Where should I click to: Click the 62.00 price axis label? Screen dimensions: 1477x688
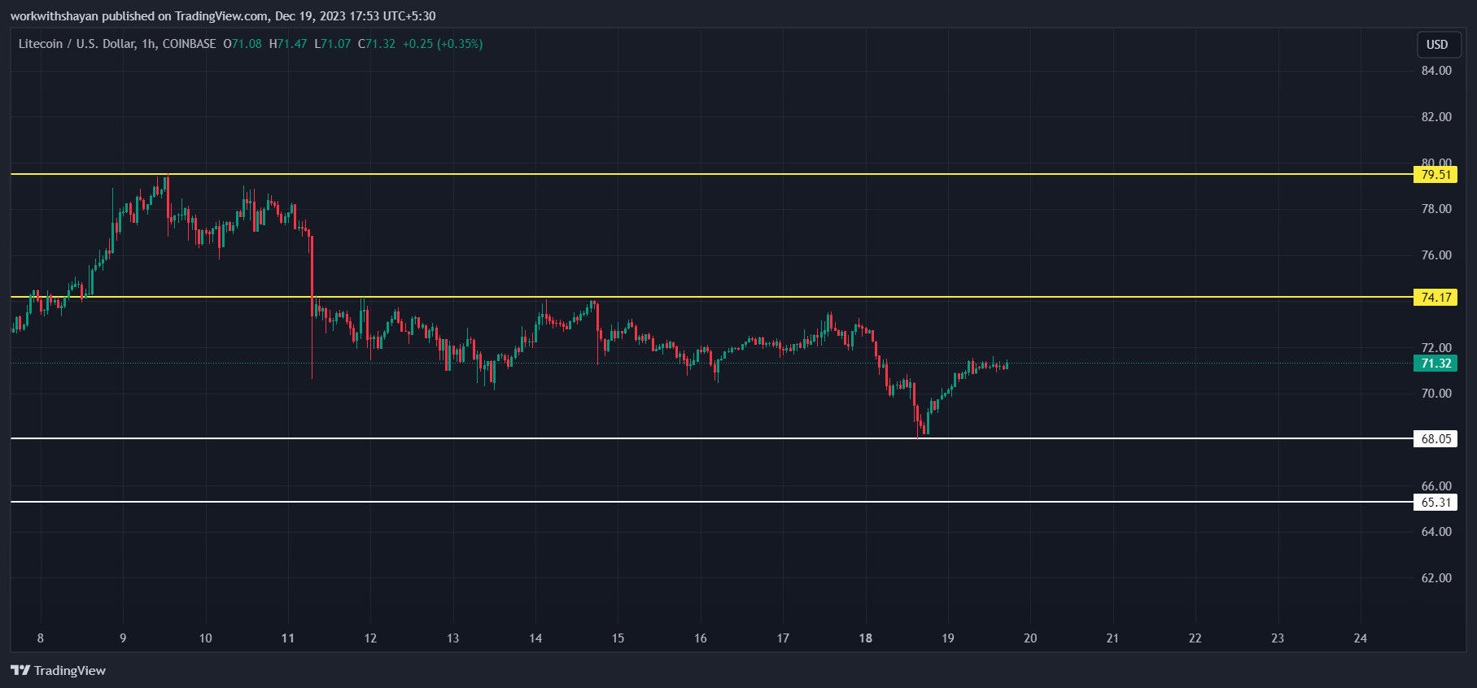tap(1436, 578)
